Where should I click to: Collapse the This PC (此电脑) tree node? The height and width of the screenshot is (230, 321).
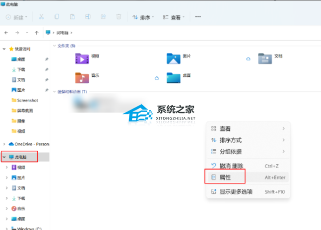click(x=4, y=157)
